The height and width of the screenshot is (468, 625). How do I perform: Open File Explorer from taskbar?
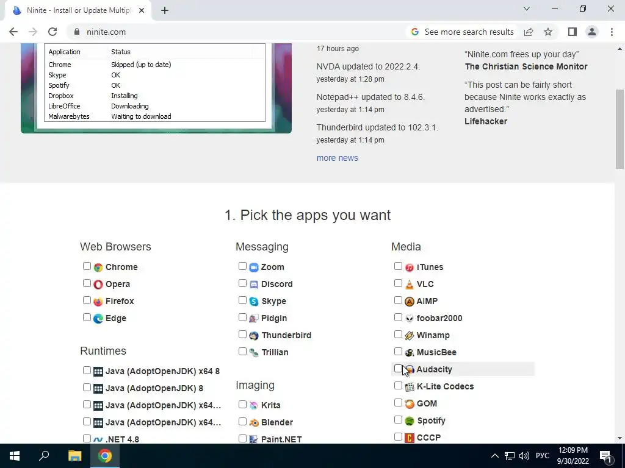pyautogui.click(x=74, y=456)
